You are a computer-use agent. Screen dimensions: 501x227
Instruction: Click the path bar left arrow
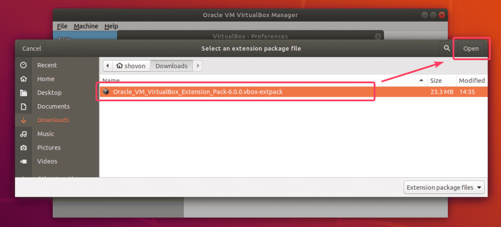[108, 66]
